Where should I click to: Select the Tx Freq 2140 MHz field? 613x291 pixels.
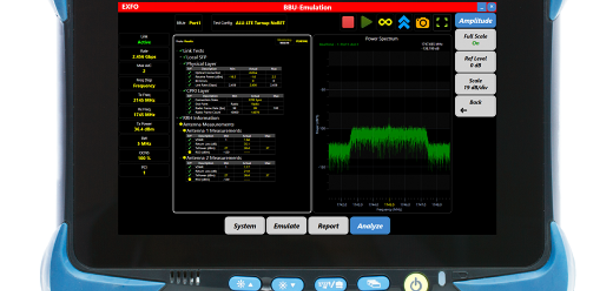(144, 97)
